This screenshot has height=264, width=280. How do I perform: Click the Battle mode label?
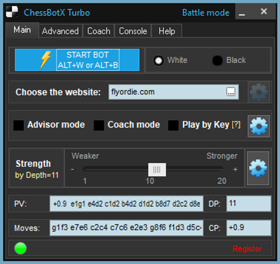(206, 13)
